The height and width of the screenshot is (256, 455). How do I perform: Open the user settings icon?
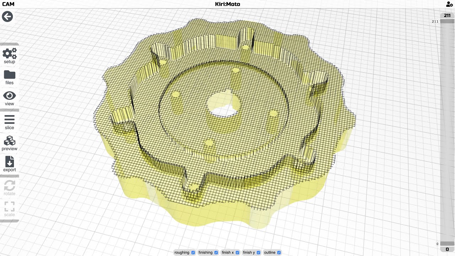[x=449, y=4]
